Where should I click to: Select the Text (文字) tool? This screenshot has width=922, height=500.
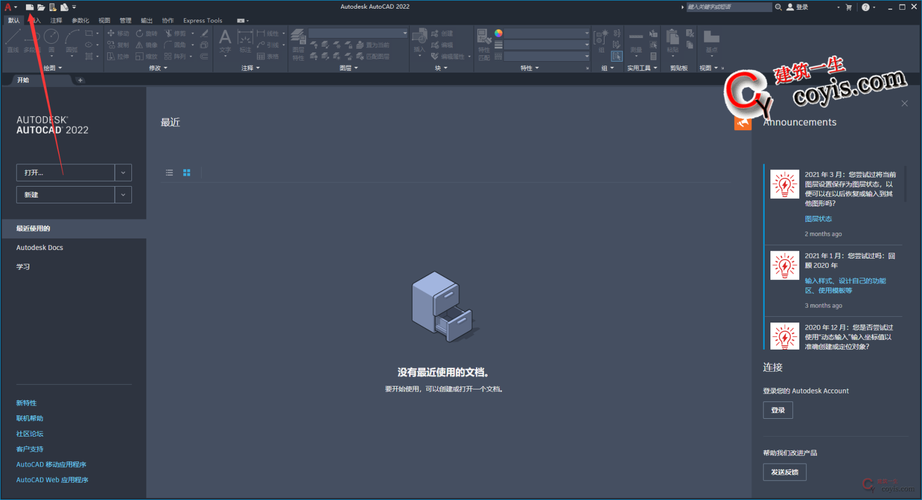point(225,40)
